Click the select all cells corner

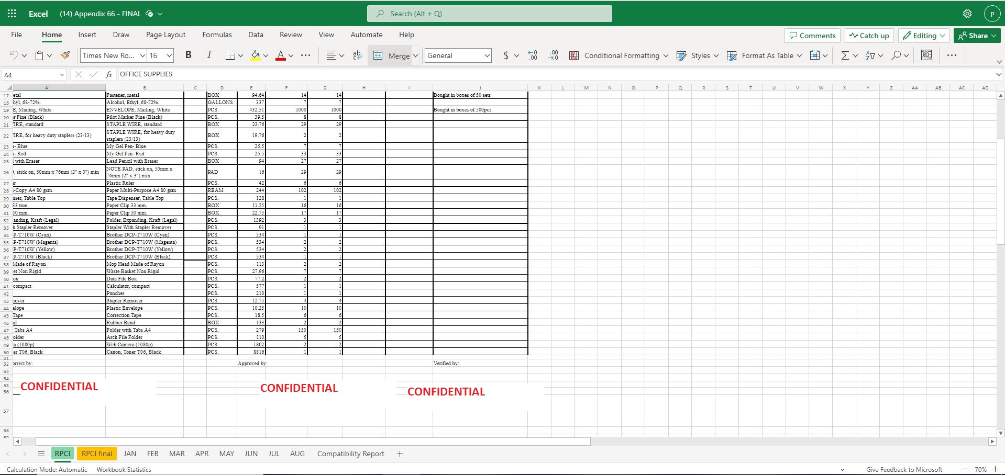click(x=6, y=88)
